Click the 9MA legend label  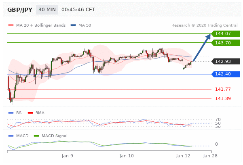[40, 113]
